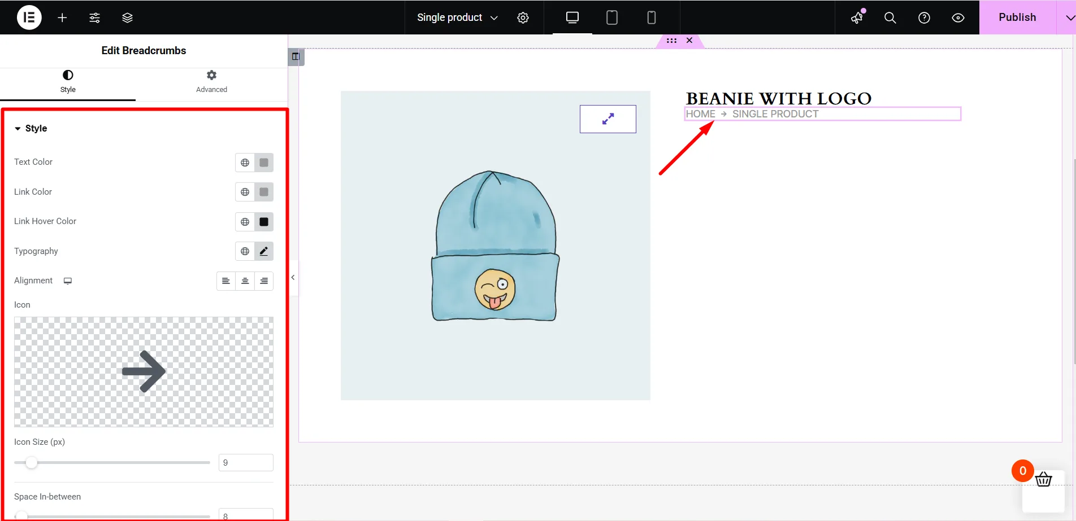
Task: Open page settings via the gear icon
Action: (522, 17)
